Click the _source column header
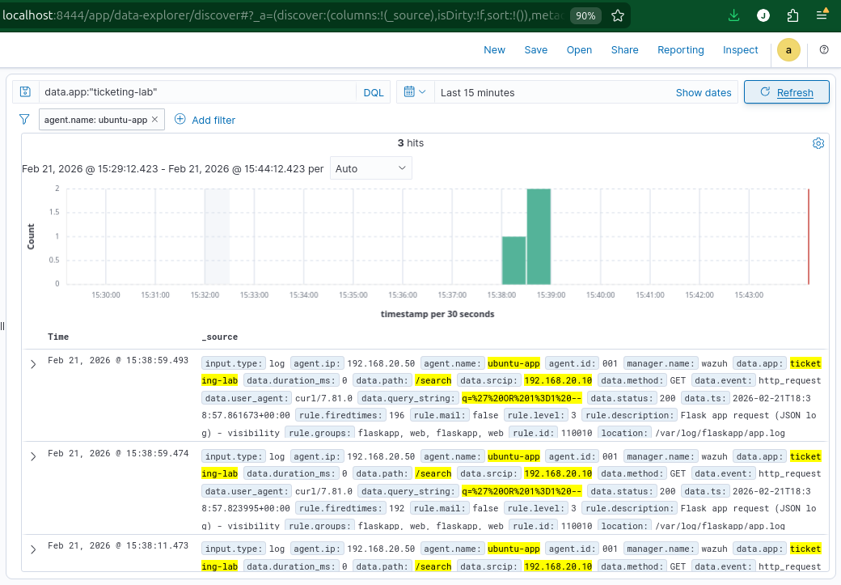This screenshot has width=841, height=585. click(220, 337)
